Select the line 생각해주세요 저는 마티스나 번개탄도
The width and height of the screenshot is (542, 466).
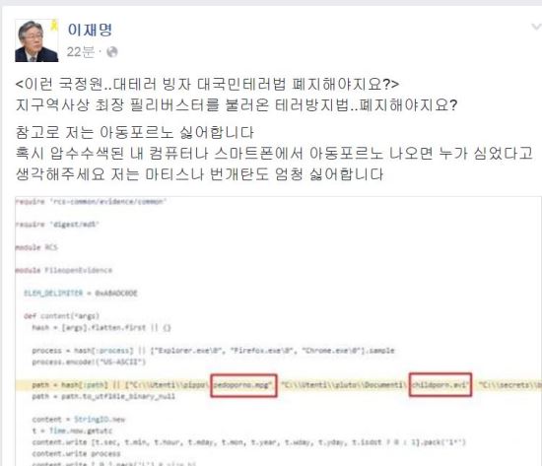pyautogui.click(x=199, y=173)
